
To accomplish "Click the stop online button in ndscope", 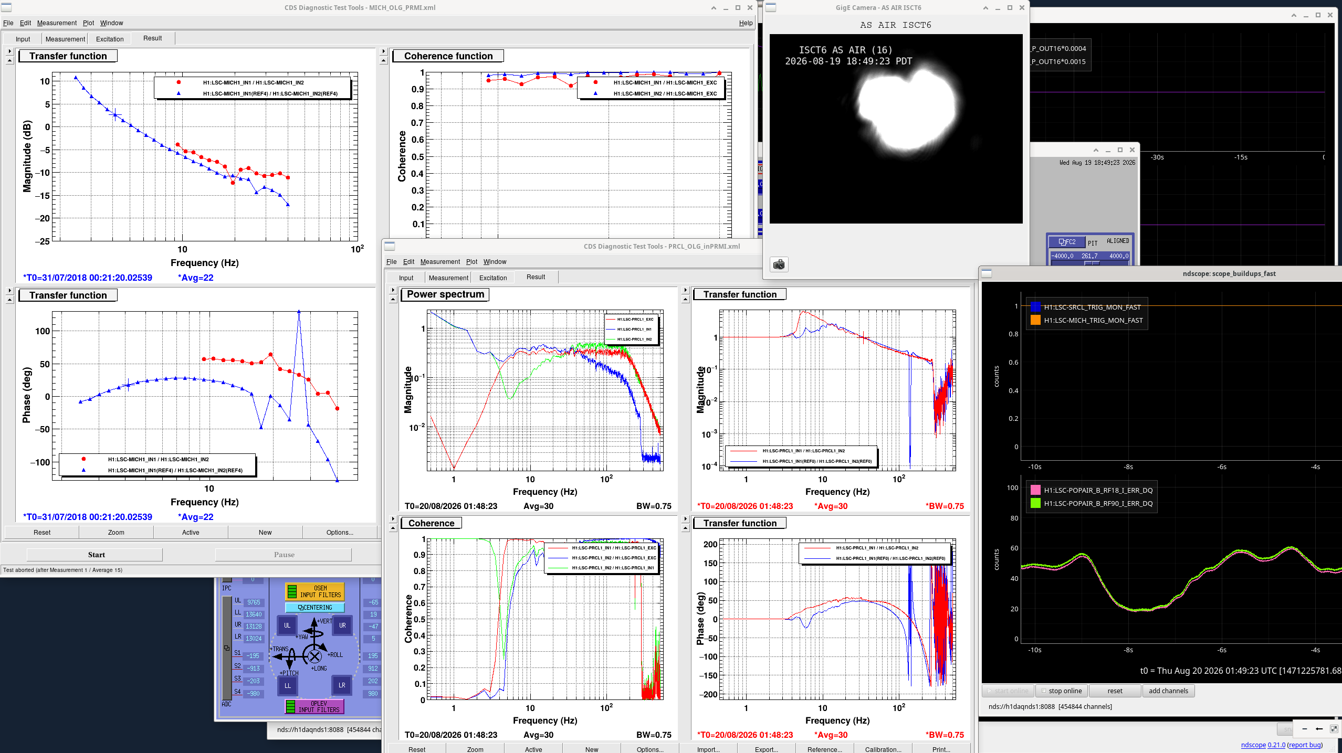I will 1062,691.
